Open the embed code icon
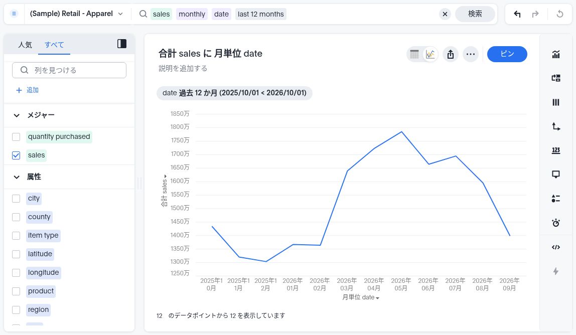 [x=556, y=247]
